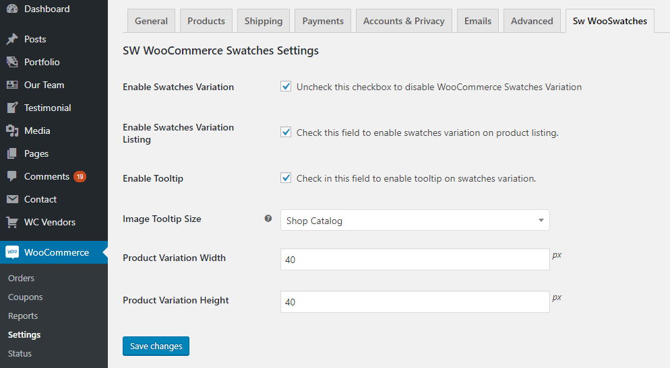Open Settings submenu link

point(24,334)
